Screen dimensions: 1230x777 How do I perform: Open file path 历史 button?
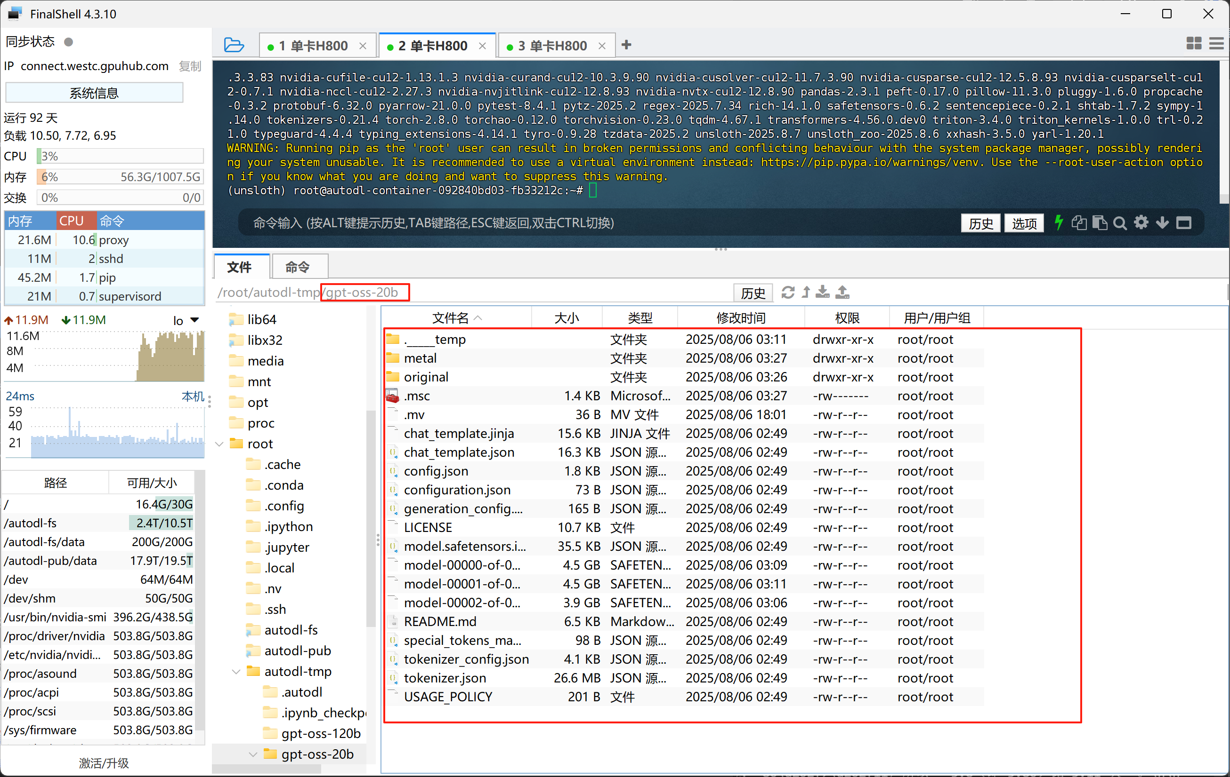coord(753,293)
